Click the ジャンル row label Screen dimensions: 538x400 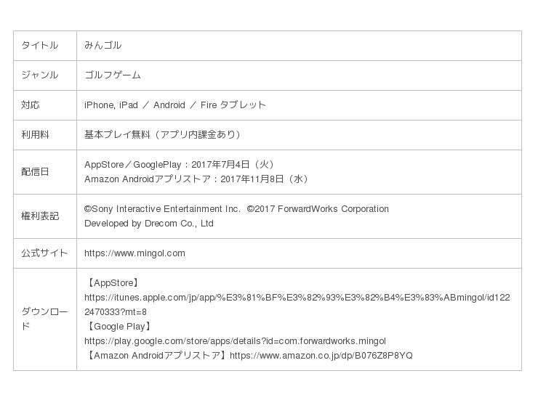click(39, 75)
